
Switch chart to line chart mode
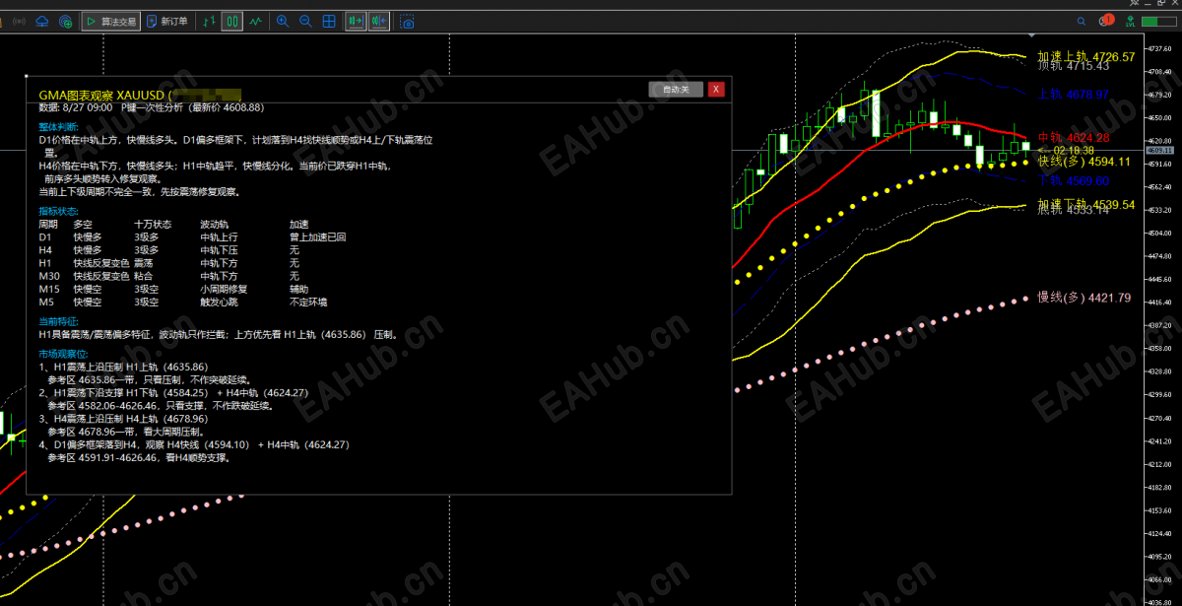[x=256, y=21]
